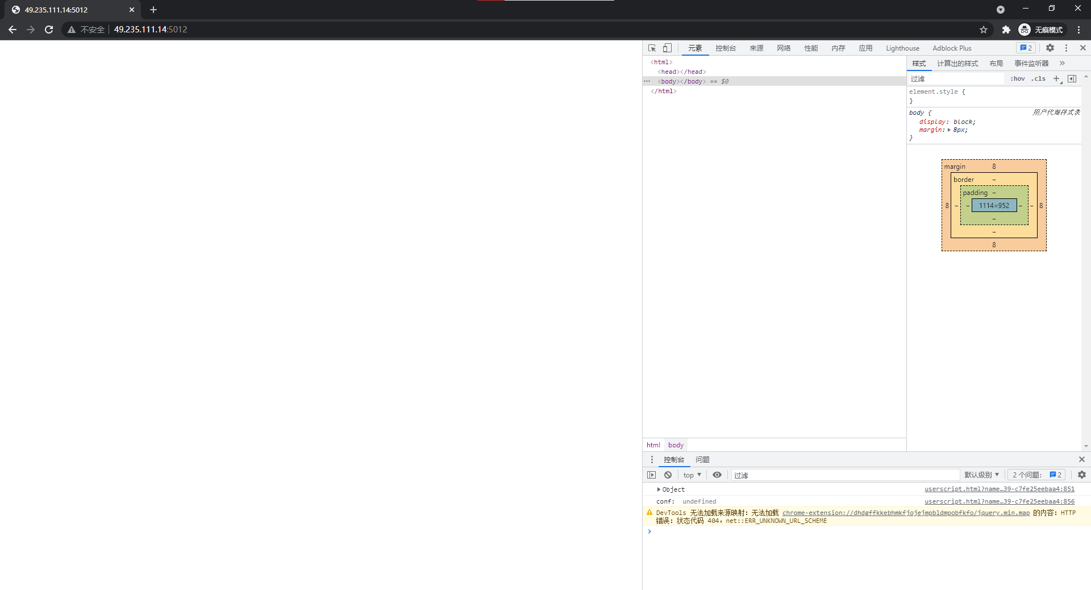Create live expression with eye icon
This screenshot has width=1091, height=590.
click(x=717, y=475)
